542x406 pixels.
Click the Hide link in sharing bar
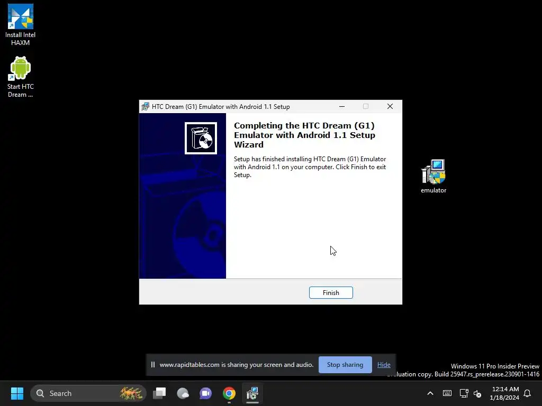coord(384,365)
